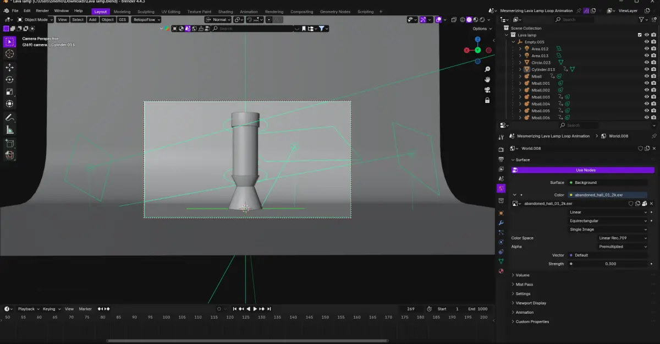The image size is (660, 344).
Task: Select the Scale tool
Action: click(9, 91)
